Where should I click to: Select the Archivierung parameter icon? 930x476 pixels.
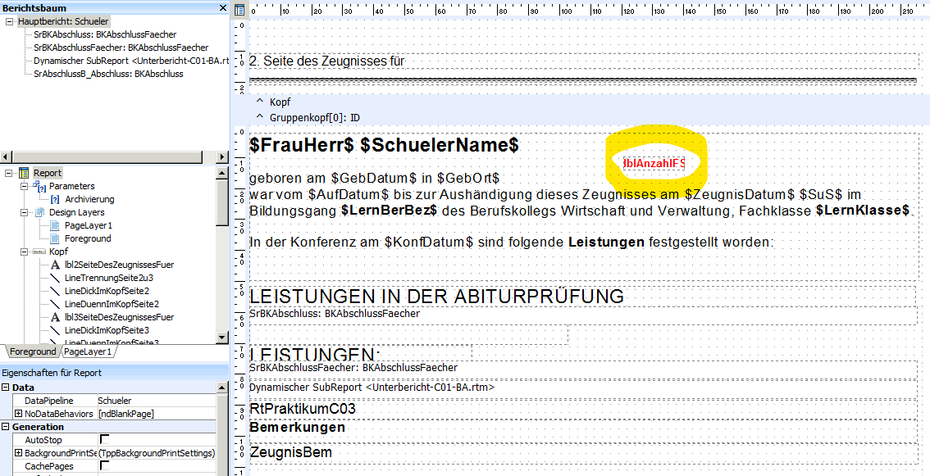pyautogui.click(x=55, y=199)
